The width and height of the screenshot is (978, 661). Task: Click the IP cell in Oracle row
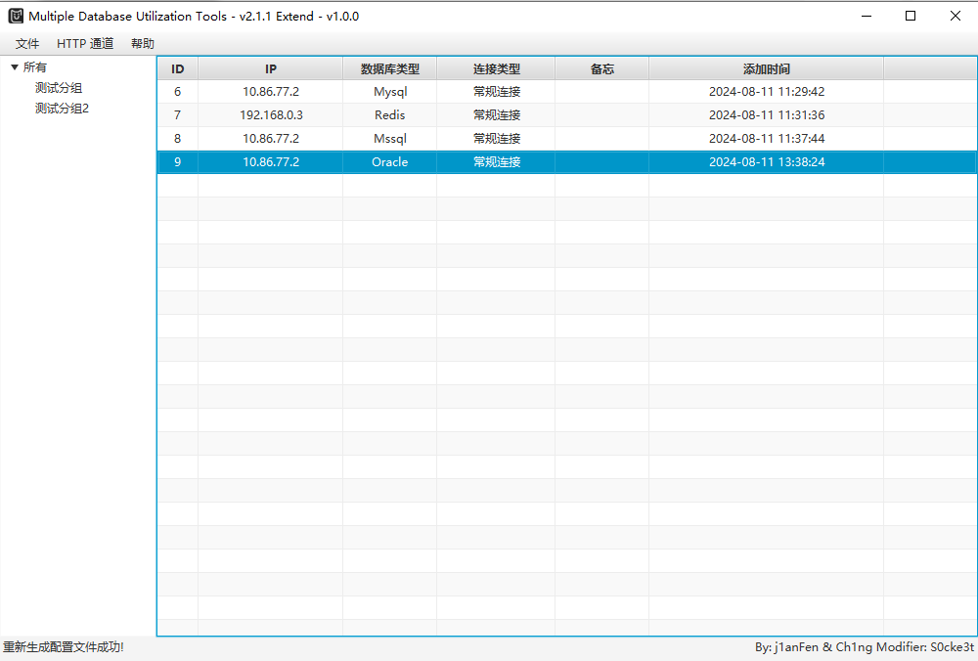click(x=271, y=162)
